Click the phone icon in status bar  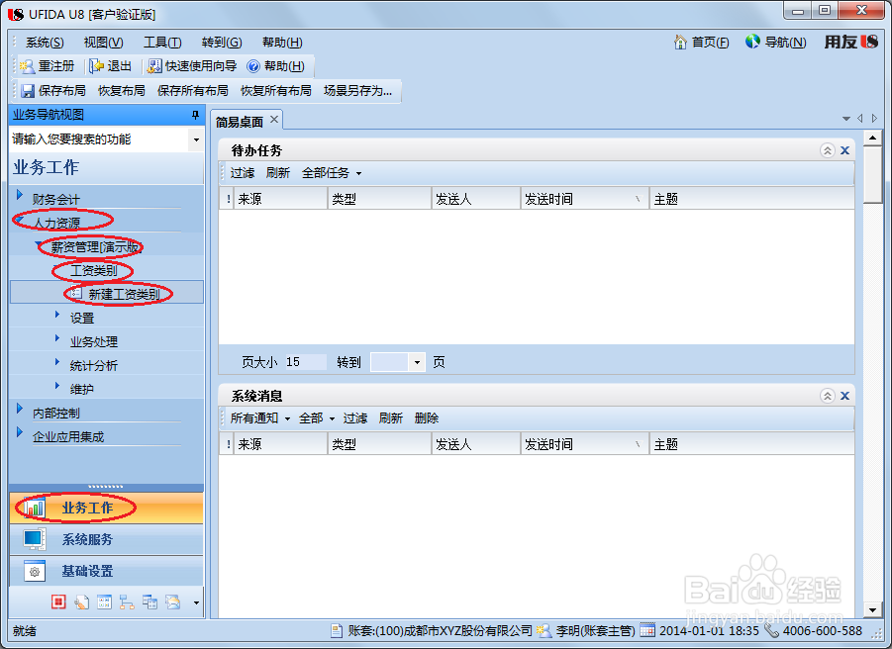771,629
